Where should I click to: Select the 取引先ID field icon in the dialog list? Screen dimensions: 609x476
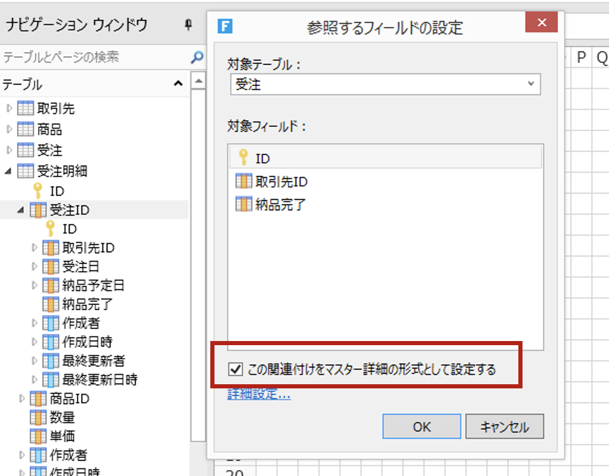[x=243, y=182]
